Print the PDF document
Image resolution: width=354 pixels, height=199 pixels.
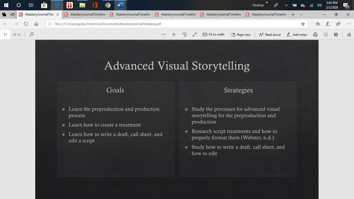[315, 35]
